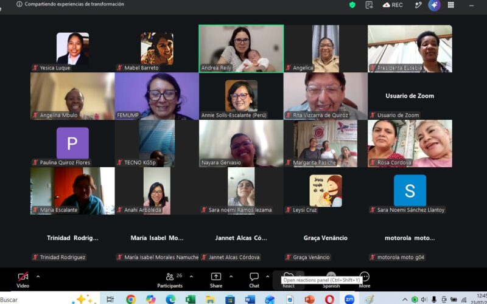Open File Explorer from taskbar
Viewport: 487px width, 304px height.
click(210, 299)
